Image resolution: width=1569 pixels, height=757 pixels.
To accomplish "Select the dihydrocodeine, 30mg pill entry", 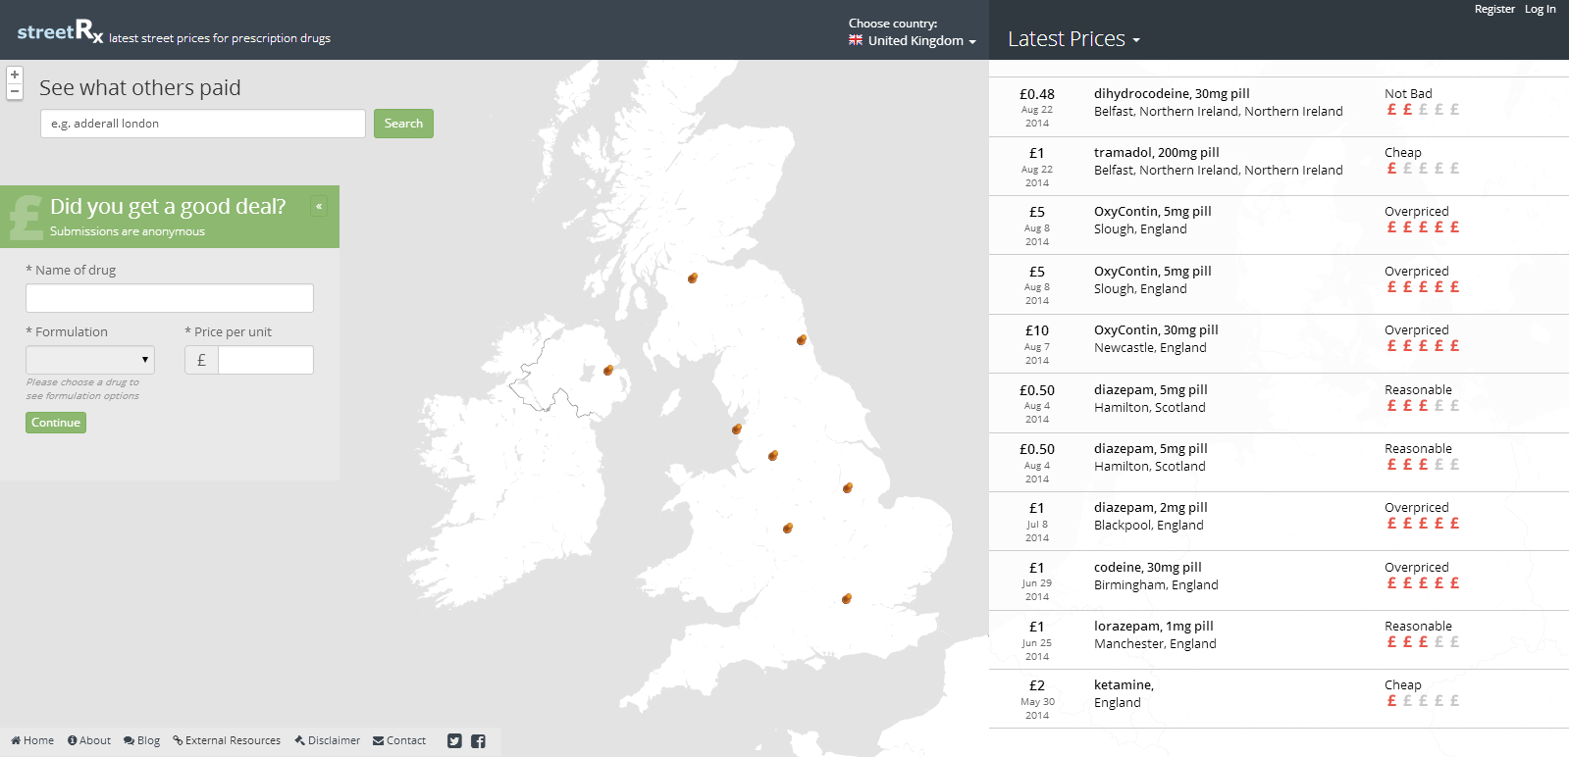I will 1279,107.
